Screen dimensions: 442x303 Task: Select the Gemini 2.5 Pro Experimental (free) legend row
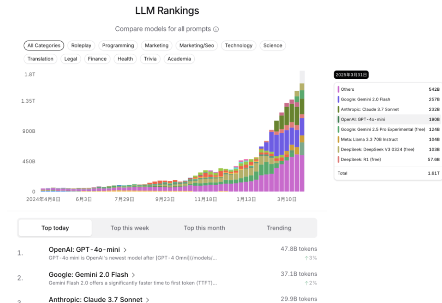[x=388, y=129]
